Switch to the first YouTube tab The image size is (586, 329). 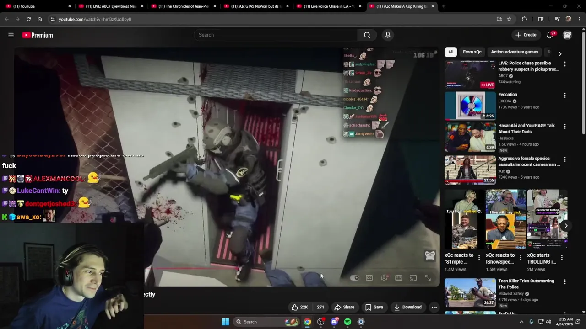point(38,6)
